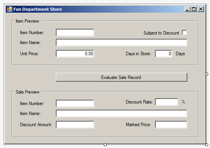Screen dimensions: 210x148
Task: Click the bottom-right corner form resize handle
Action: (207, 145)
